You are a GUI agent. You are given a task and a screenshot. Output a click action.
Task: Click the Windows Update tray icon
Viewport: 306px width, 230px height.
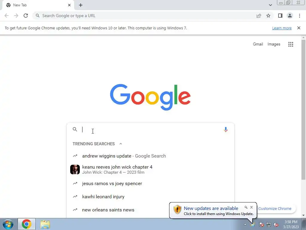click(x=253, y=224)
